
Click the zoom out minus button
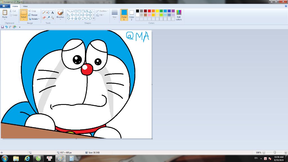[x=264, y=153]
